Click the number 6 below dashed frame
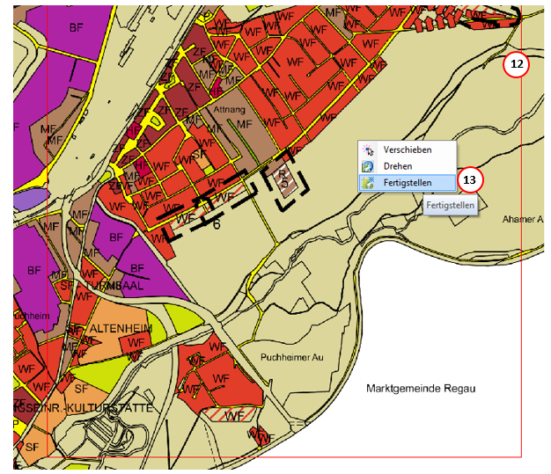 (217, 224)
